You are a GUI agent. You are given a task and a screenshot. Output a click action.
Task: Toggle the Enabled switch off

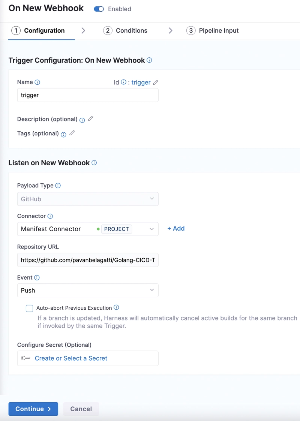pos(99,9)
